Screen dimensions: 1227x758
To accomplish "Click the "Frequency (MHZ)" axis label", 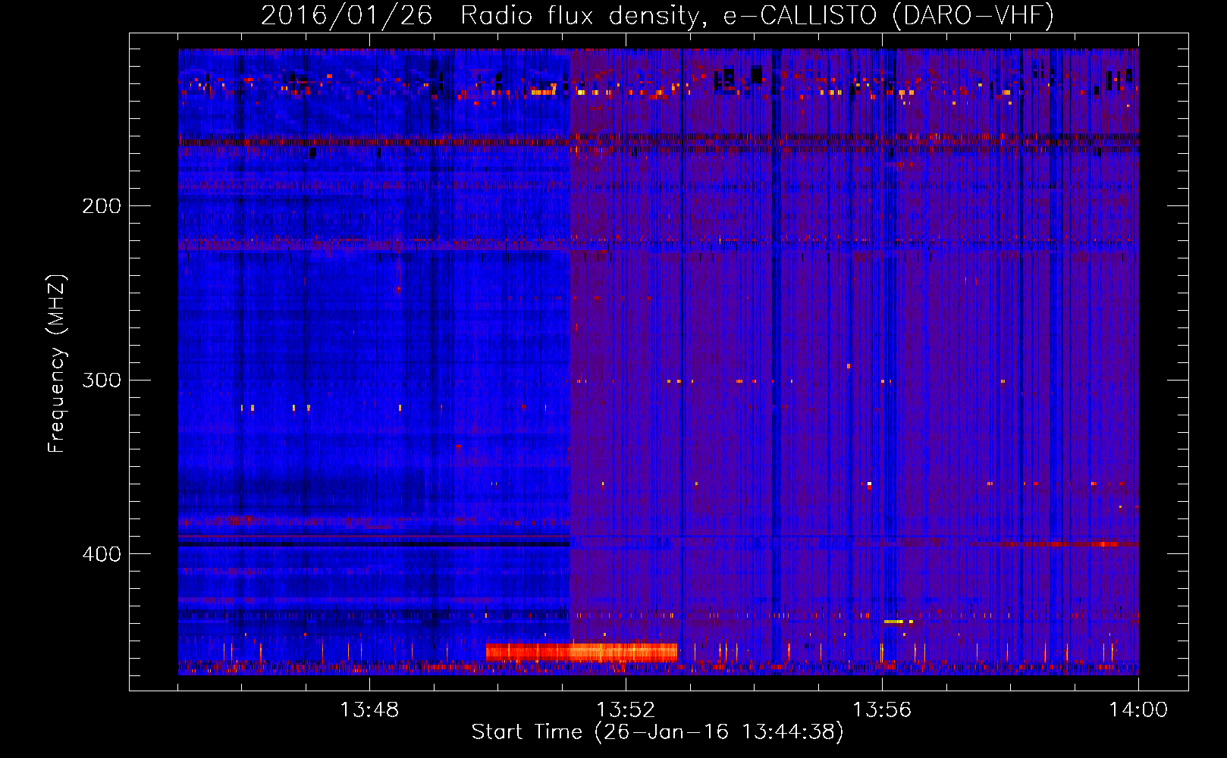I will coord(57,363).
